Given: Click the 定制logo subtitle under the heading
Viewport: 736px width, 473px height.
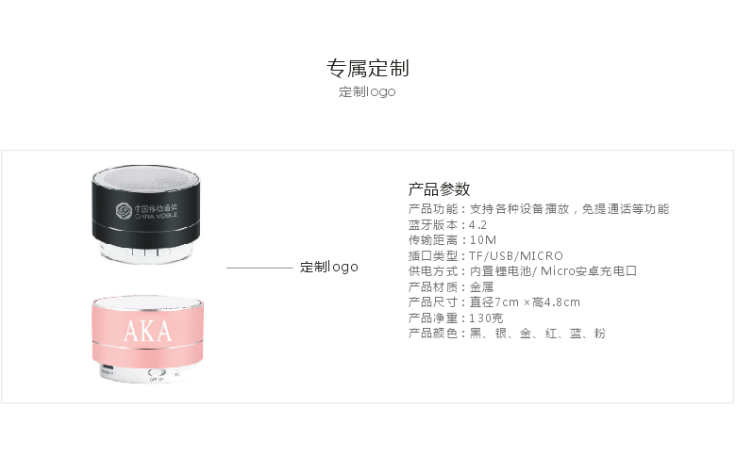Looking at the screenshot, I should tap(367, 92).
